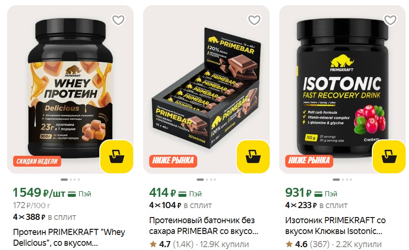
Task: Click 'Ниже рынка' badge on Primebar card
Action: [x=173, y=160]
